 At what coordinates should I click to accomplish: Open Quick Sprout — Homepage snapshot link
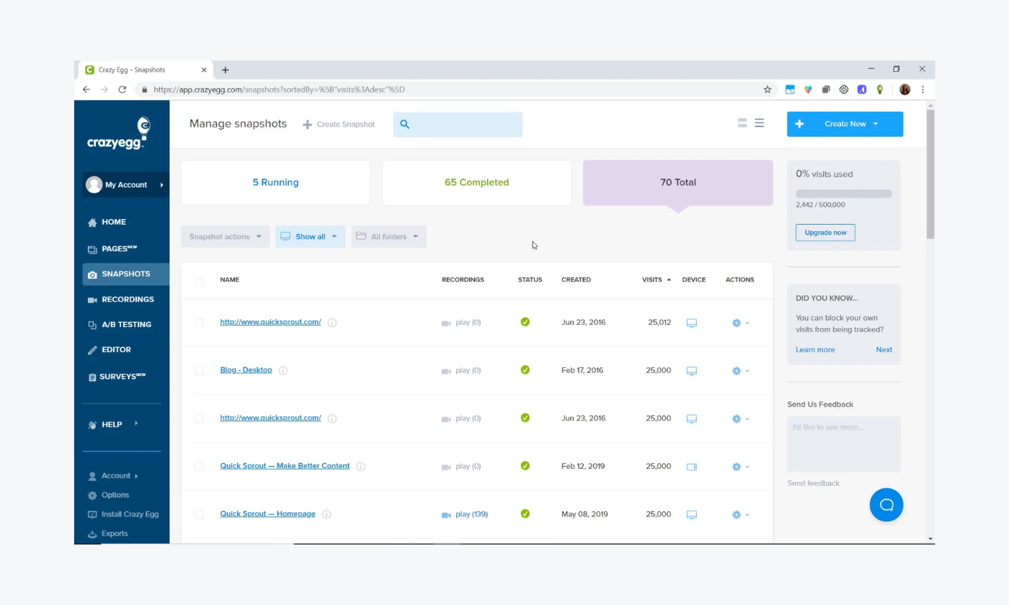point(267,514)
